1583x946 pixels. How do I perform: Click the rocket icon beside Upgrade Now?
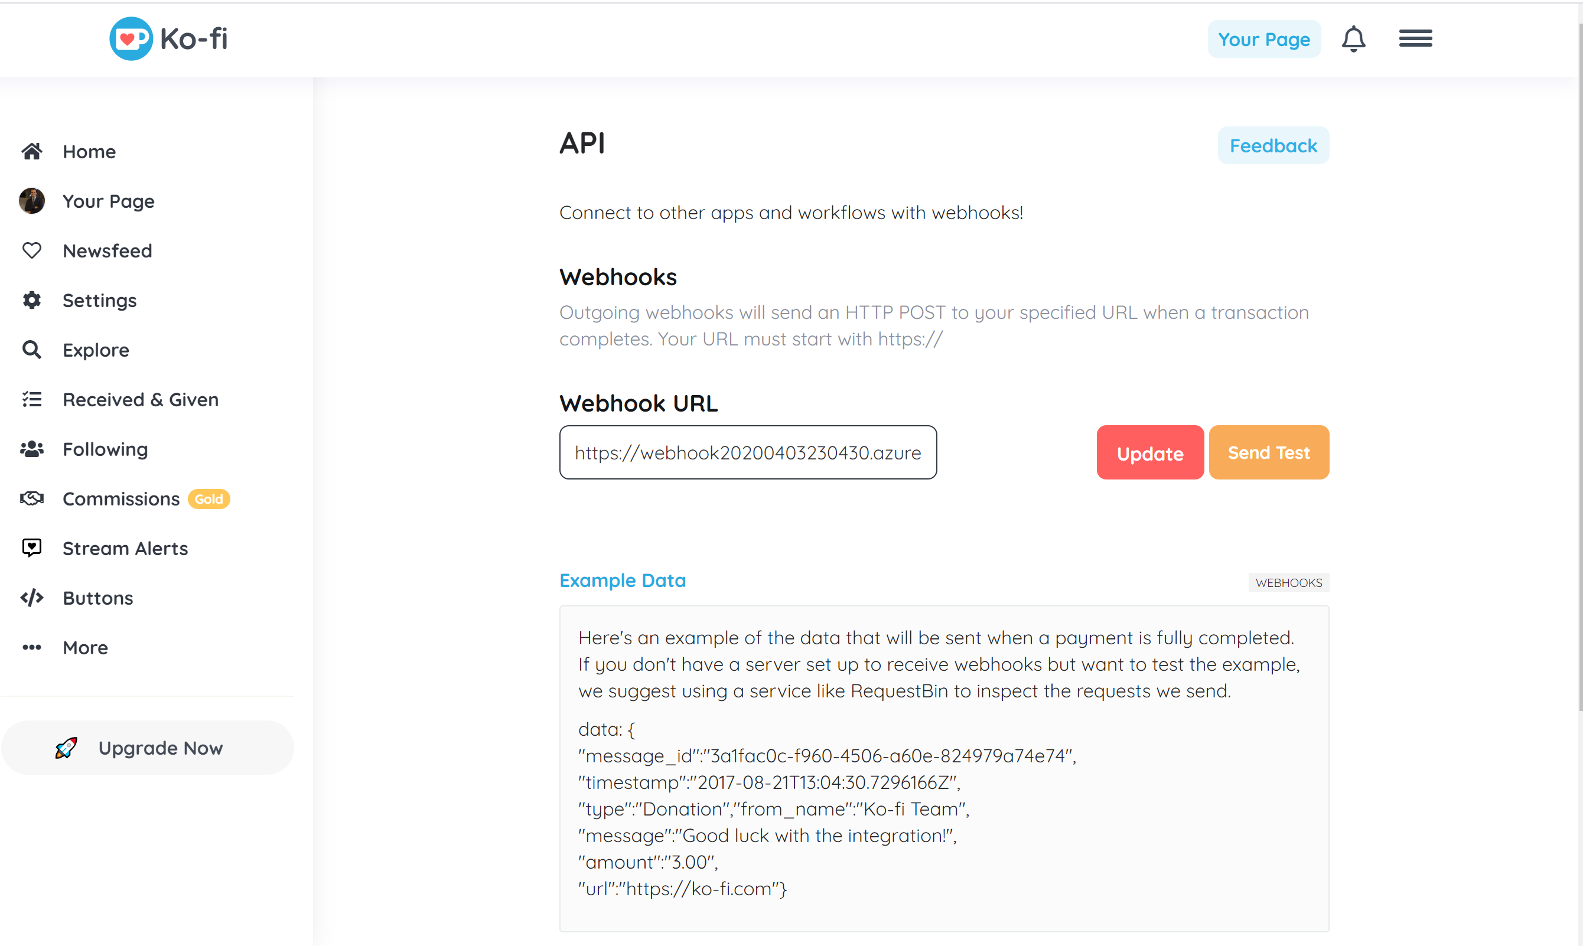click(66, 747)
